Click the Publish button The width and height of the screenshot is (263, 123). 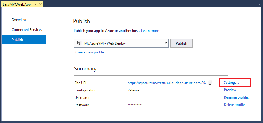coord(181,43)
